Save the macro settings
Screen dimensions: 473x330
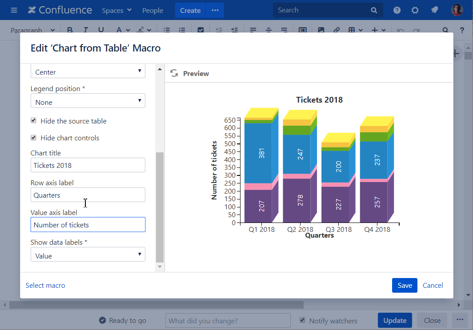(404, 286)
